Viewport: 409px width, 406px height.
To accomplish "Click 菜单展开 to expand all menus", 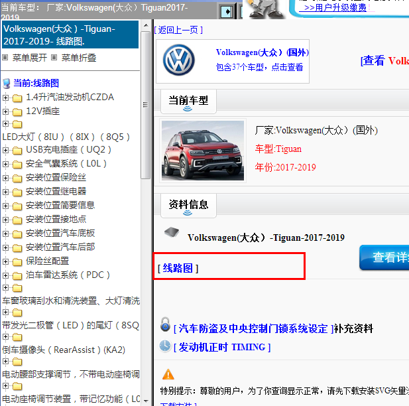I will 29,58.
